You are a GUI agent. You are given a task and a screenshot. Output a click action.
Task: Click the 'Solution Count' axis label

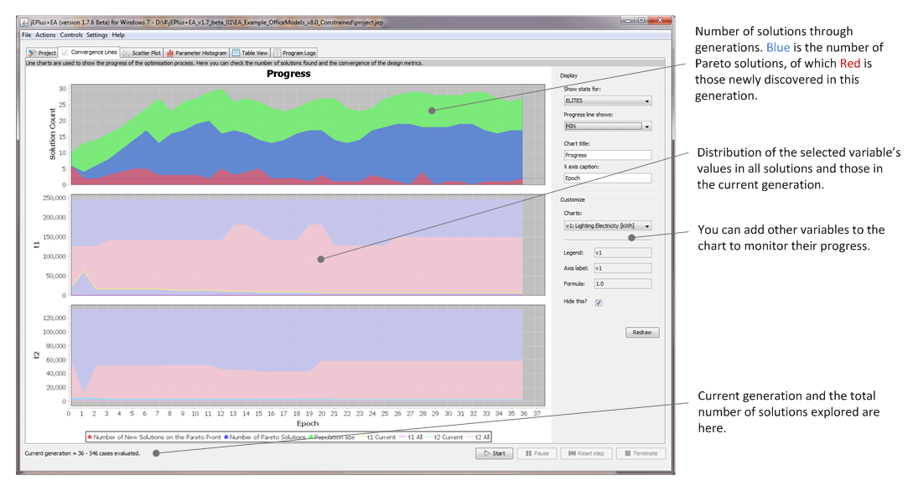(x=53, y=134)
